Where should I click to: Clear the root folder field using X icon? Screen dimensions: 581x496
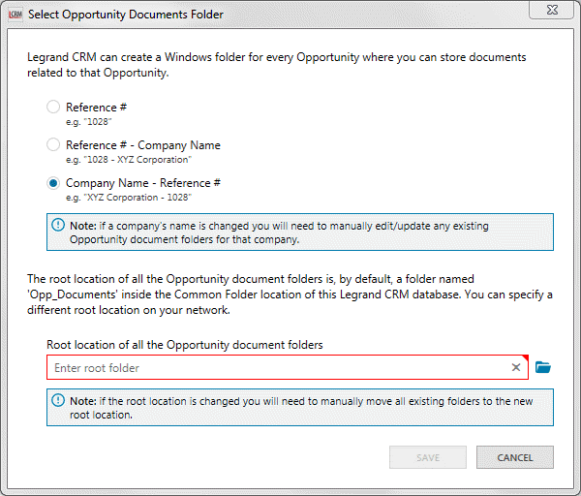[x=516, y=368]
